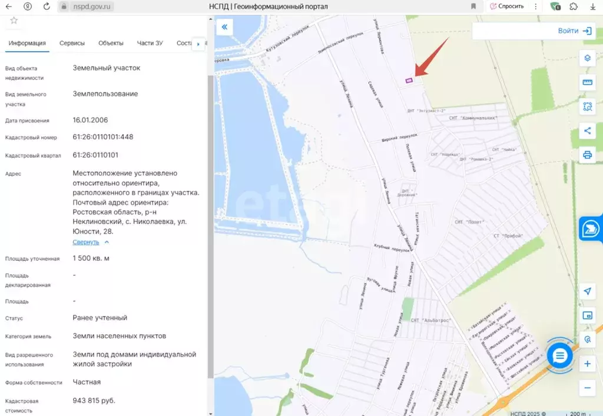Zoom in on the map

[587, 364]
